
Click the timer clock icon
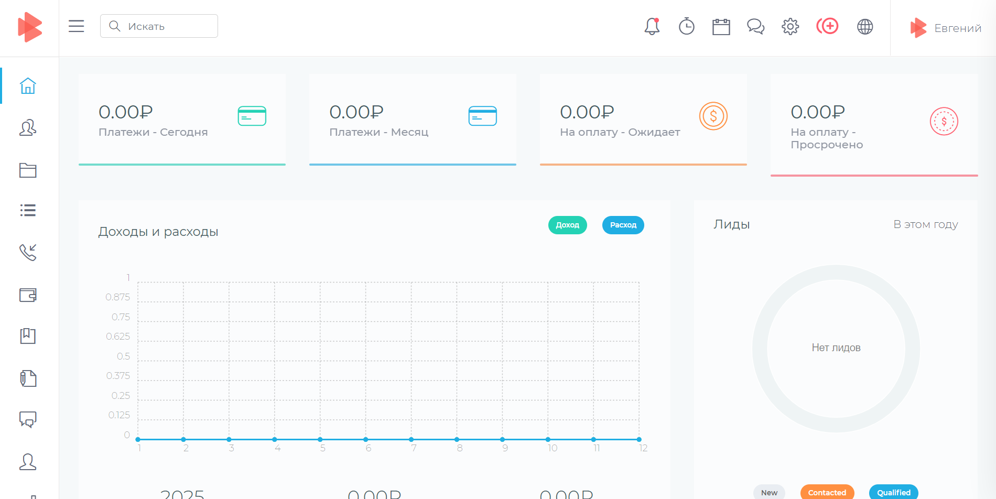[x=686, y=26]
